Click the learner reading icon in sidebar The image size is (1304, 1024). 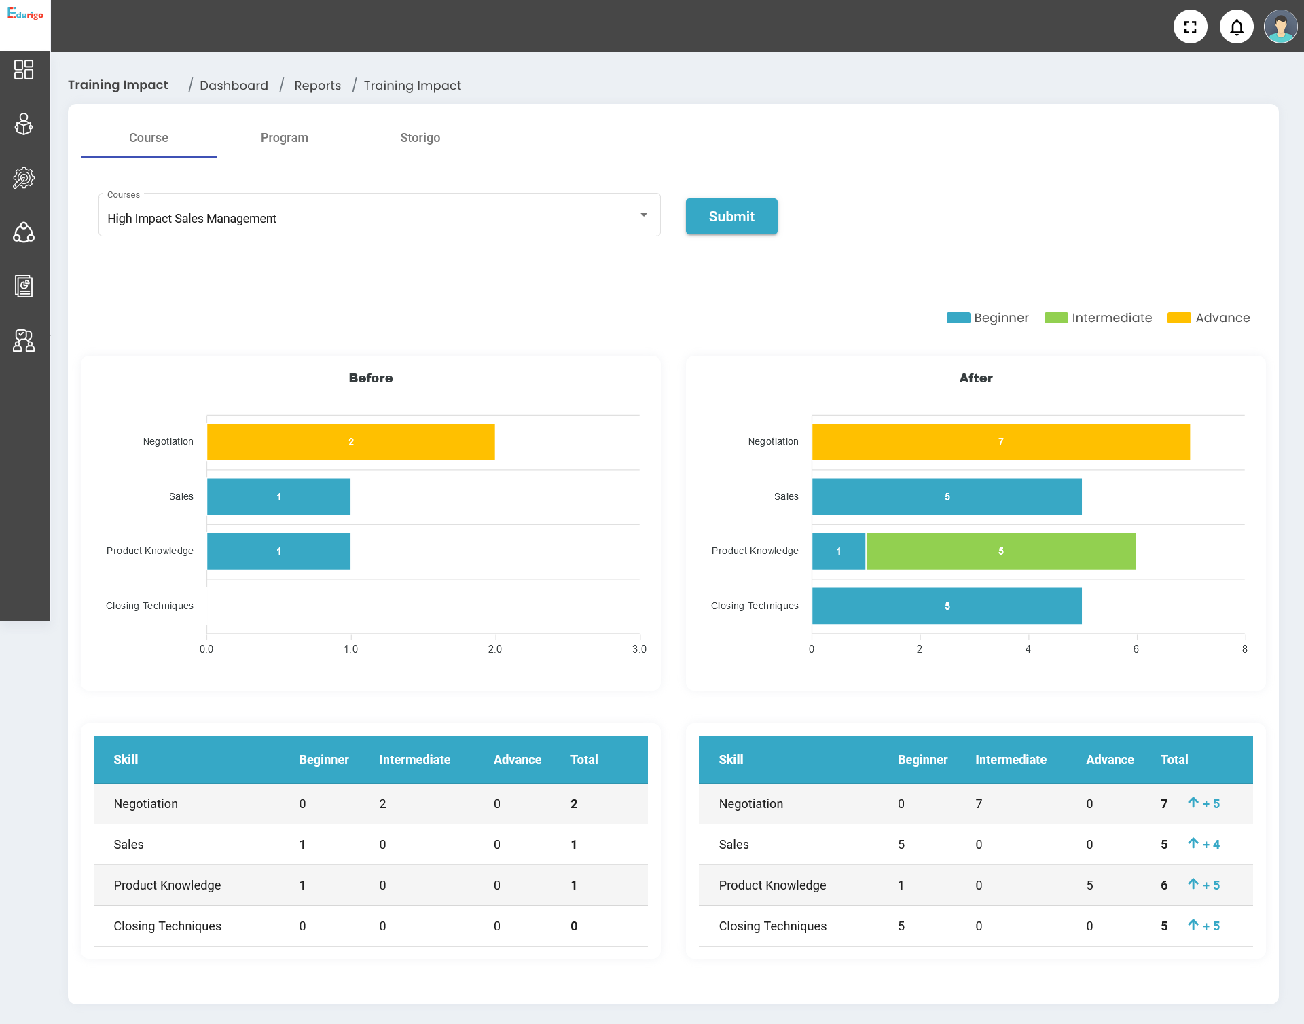point(24,124)
